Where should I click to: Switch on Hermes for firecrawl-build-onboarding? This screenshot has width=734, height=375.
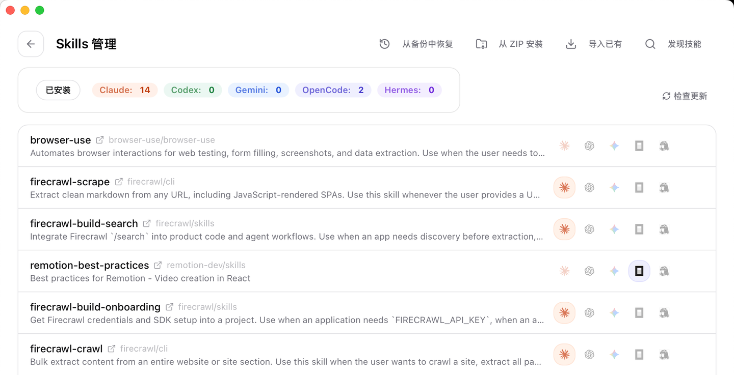click(664, 313)
